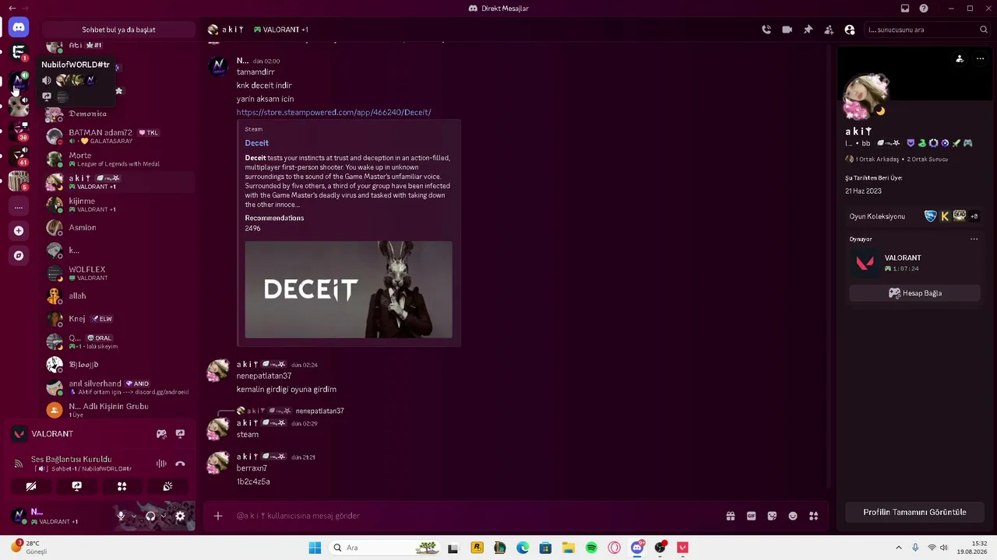The height and width of the screenshot is (560, 997).
Task: Start a voice call with a k i
Action: click(x=766, y=30)
